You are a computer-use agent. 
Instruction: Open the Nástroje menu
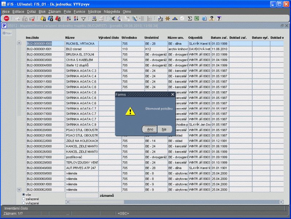tap(95, 12)
